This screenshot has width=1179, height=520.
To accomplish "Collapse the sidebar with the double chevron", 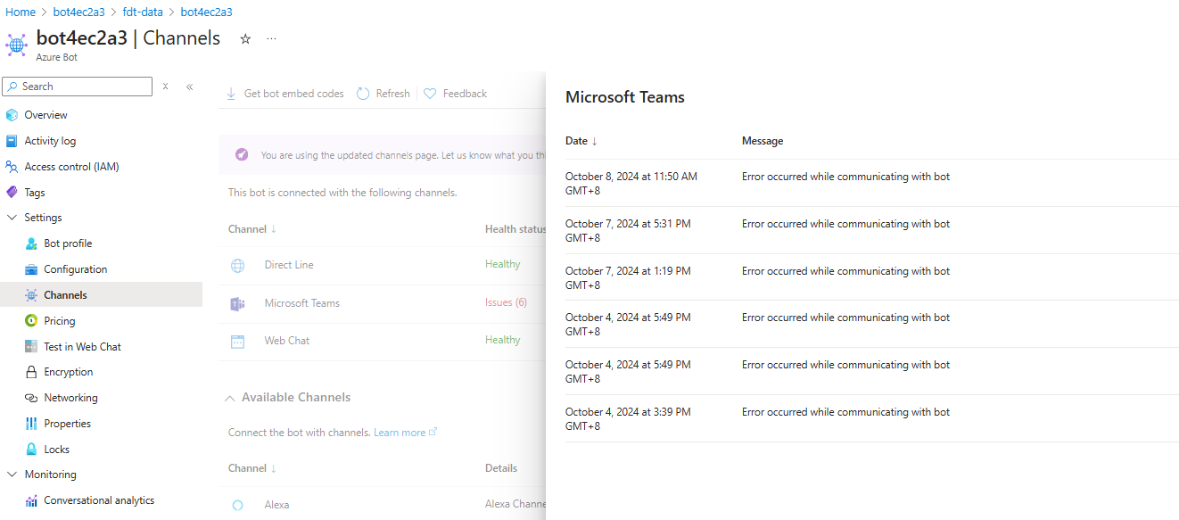I will point(189,87).
